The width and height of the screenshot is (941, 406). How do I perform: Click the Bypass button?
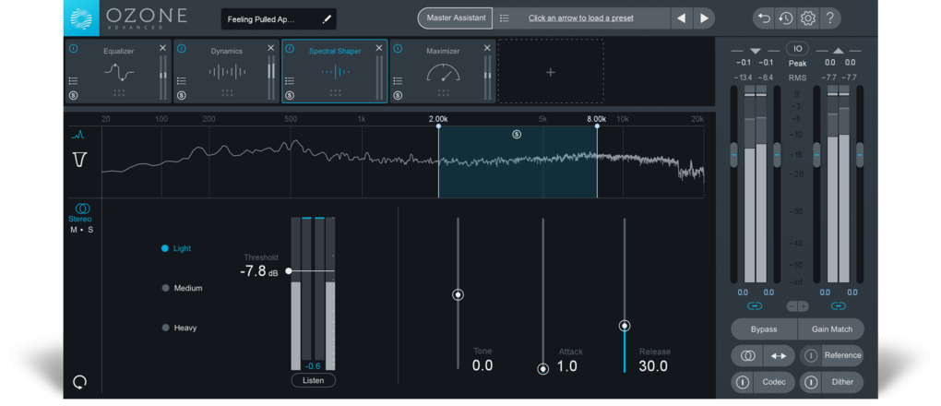click(764, 329)
